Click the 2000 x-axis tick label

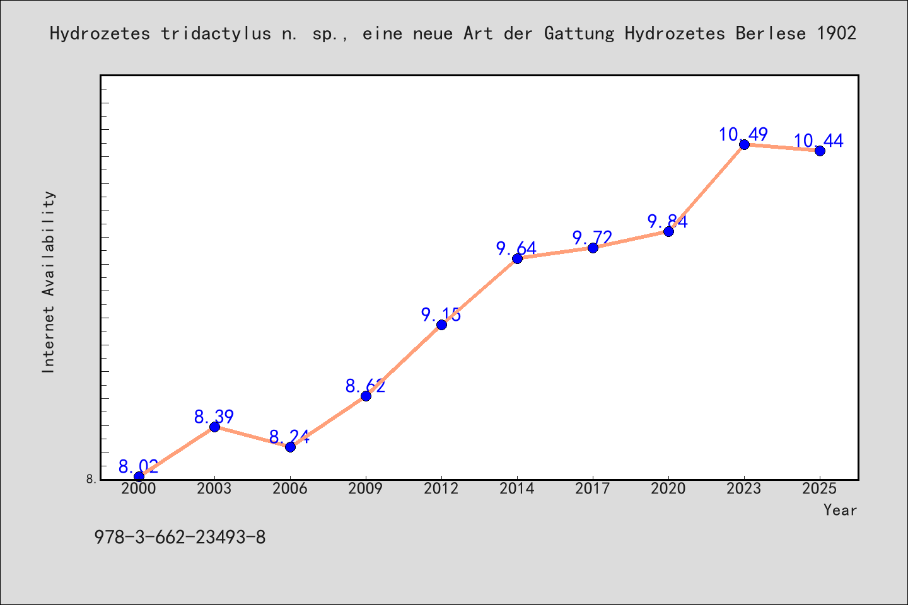139,488
